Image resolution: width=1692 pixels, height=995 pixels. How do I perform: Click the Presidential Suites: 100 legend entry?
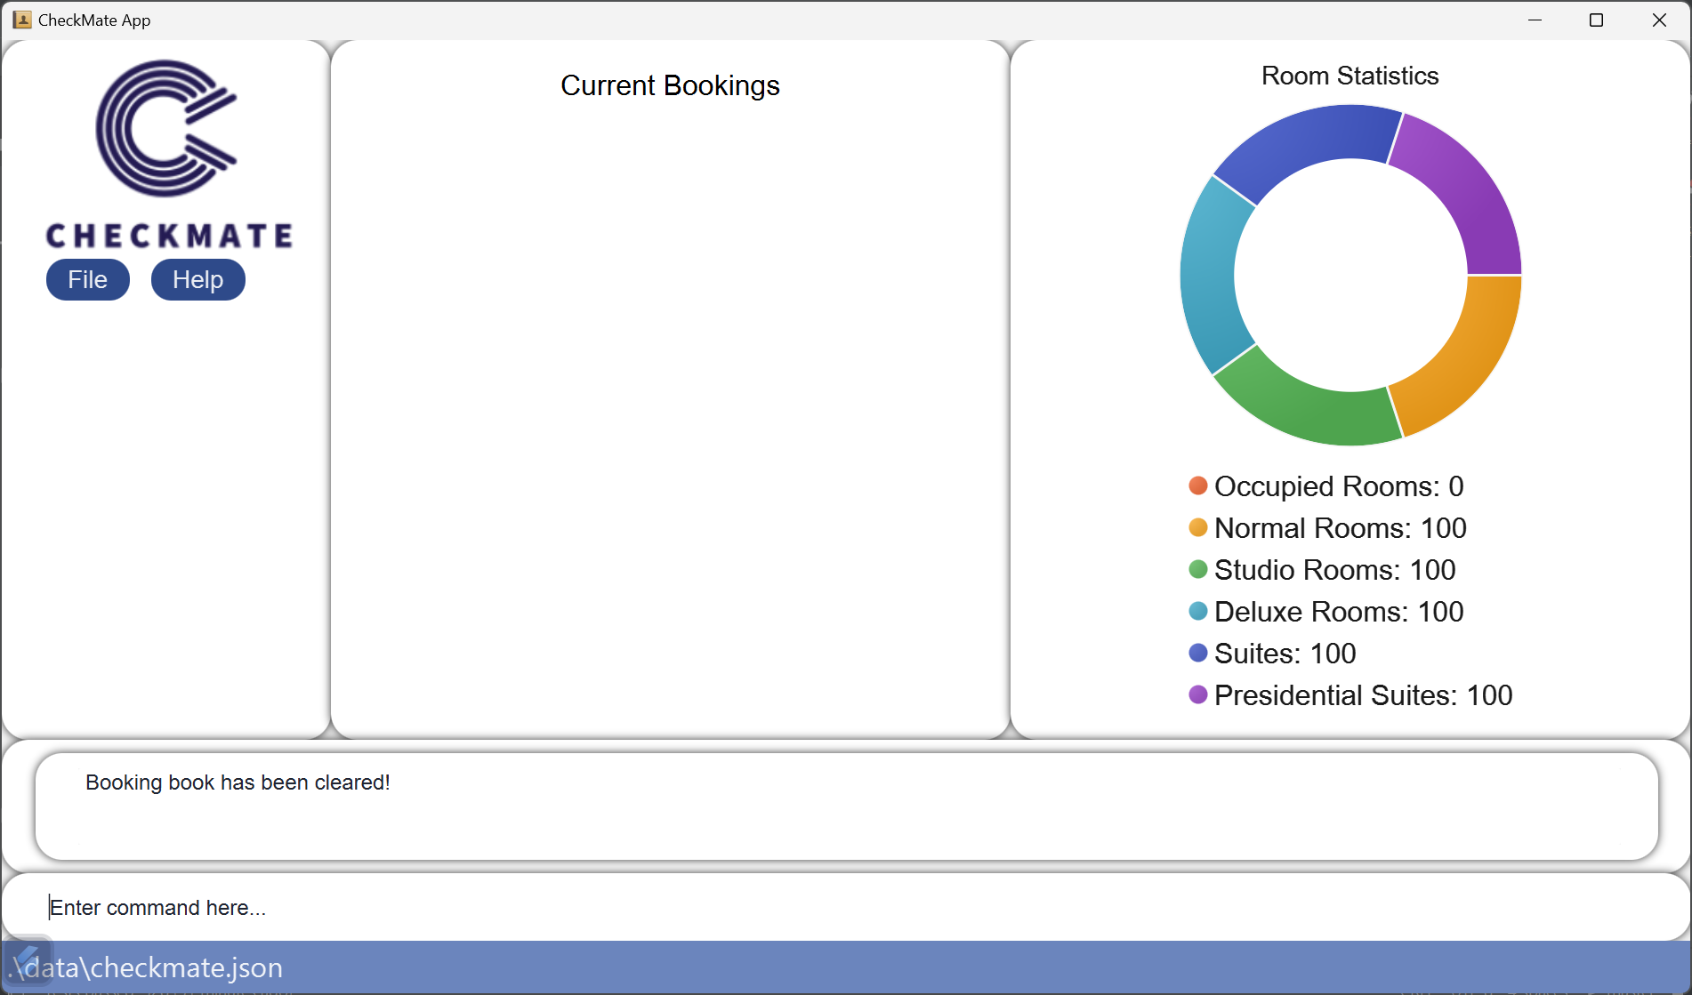click(x=1350, y=695)
